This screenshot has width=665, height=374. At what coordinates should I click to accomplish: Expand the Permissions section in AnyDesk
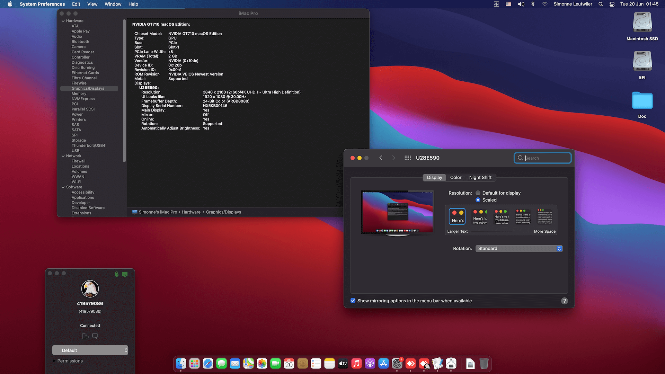point(54,361)
